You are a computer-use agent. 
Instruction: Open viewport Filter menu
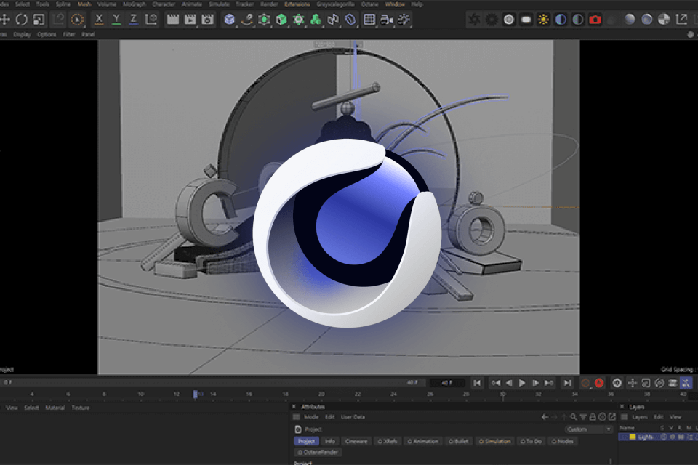click(68, 34)
